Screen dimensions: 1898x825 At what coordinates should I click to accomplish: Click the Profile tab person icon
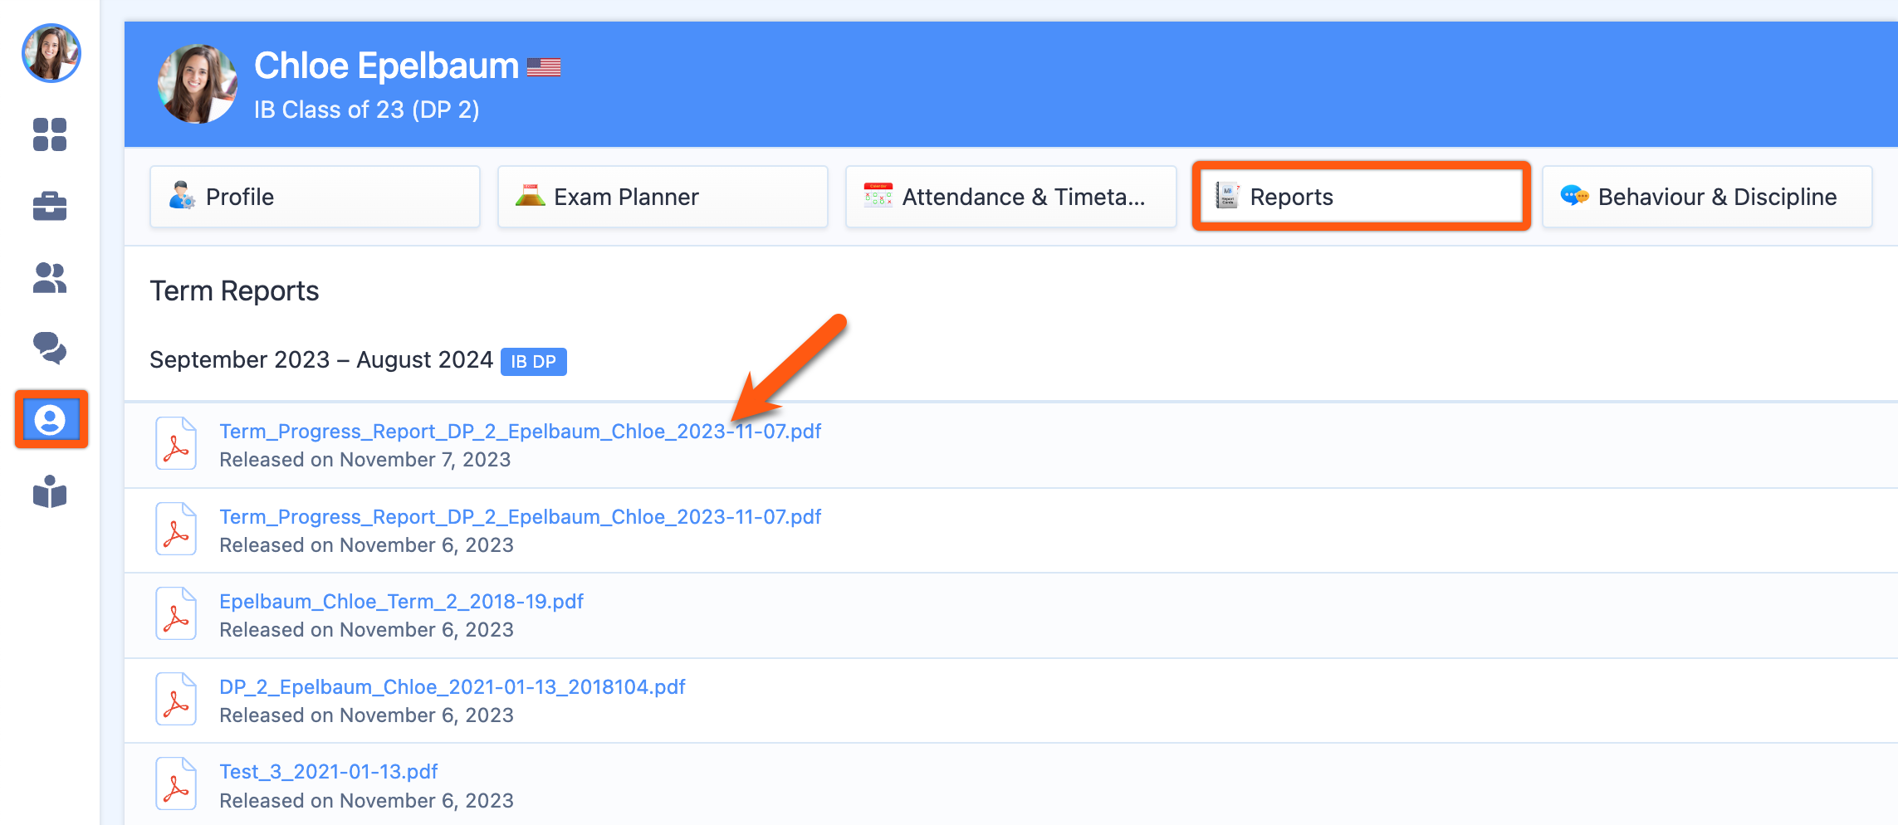(182, 196)
